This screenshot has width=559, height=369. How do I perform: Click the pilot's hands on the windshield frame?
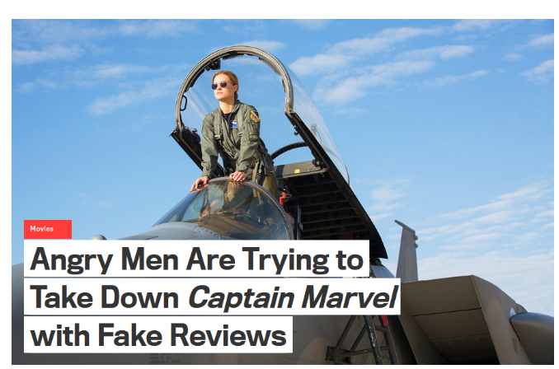point(218,180)
